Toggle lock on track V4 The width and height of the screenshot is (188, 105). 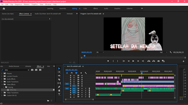pos(70,80)
